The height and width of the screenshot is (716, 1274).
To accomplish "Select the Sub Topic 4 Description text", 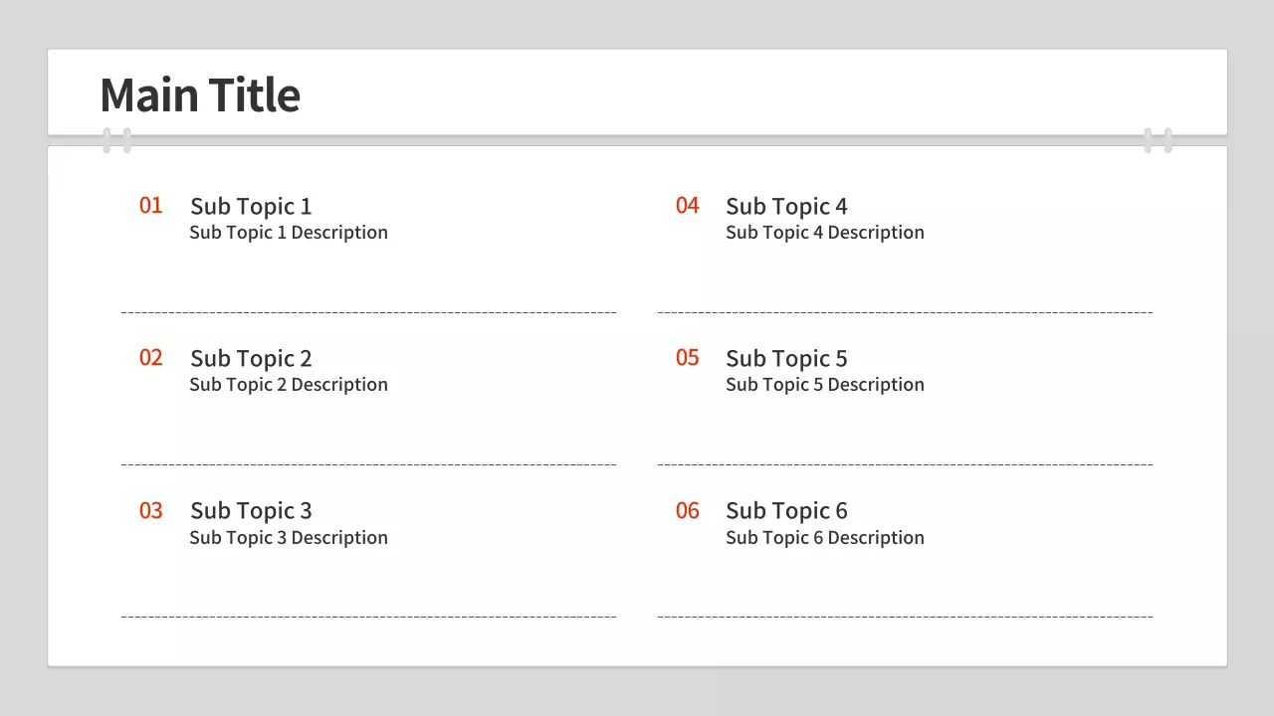I will [825, 233].
